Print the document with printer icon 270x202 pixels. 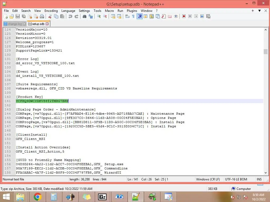pyautogui.click(x=42, y=16)
